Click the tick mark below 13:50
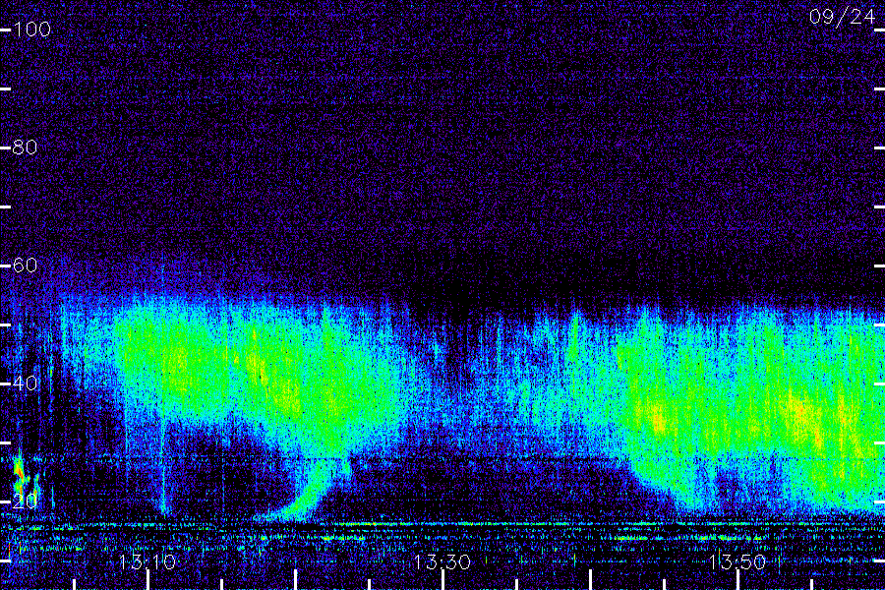885x590 pixels. pyautogui.click(x=737, y=580)
